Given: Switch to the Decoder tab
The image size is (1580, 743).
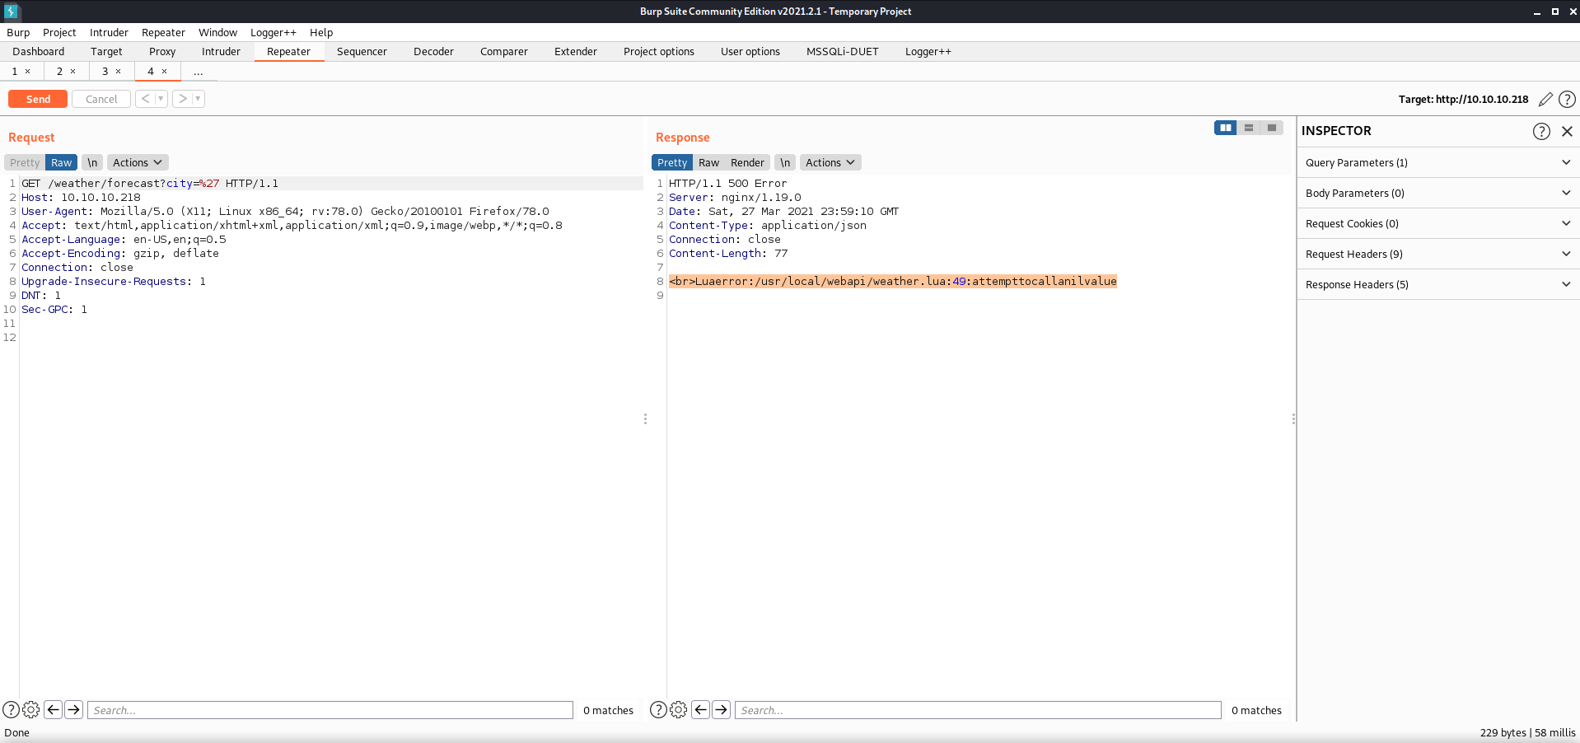Looking at the screenshot, I should click(x=433, y=51).
